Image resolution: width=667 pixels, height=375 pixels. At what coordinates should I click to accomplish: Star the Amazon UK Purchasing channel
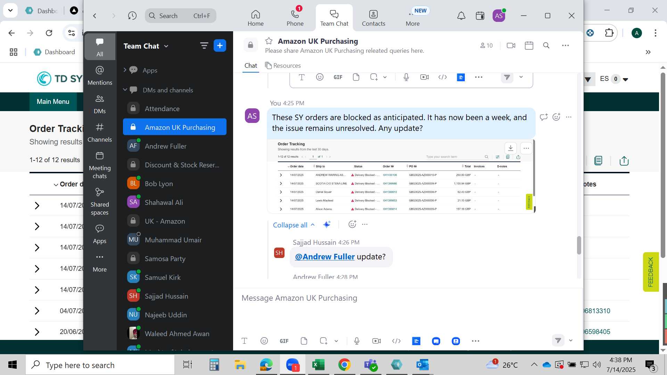[x=269, y=41]
